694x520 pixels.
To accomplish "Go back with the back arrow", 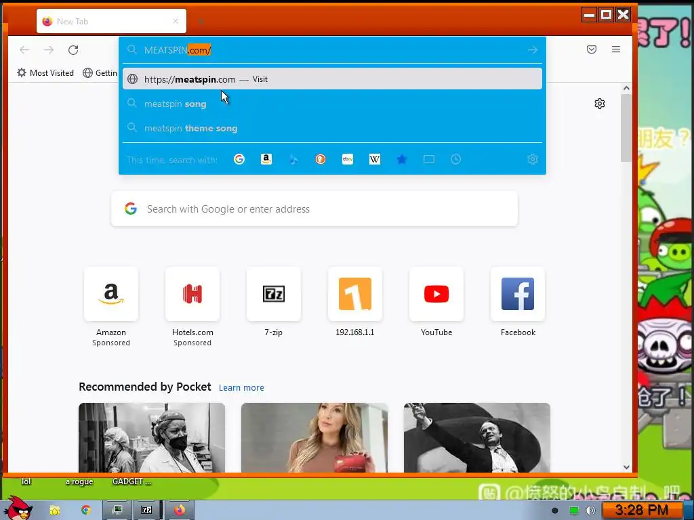I will [24, 50].
